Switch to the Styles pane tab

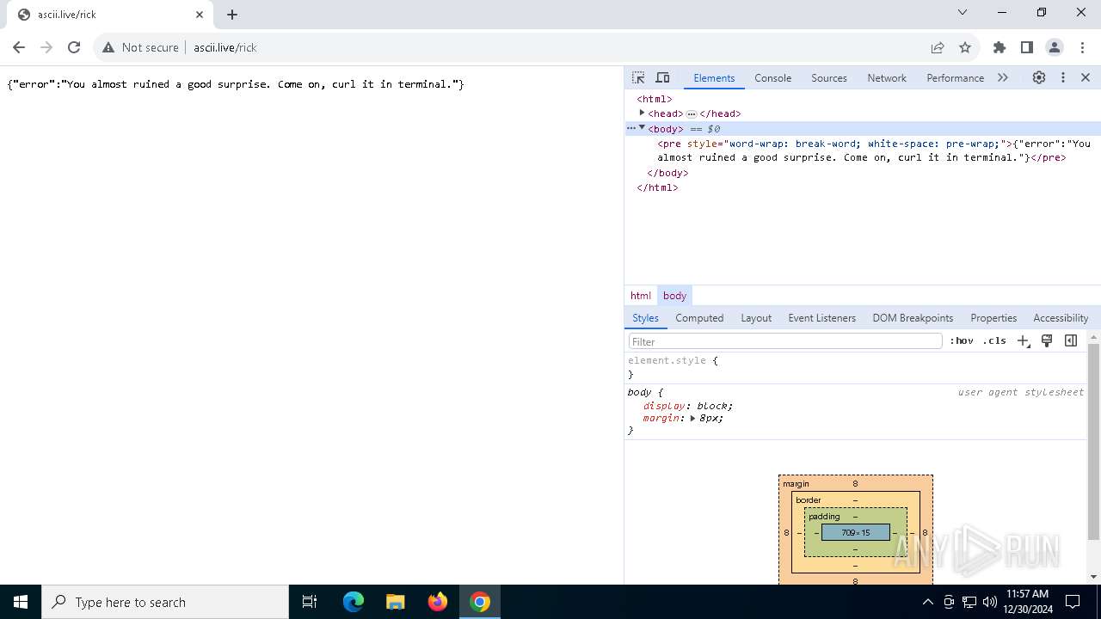tap(645, 317)
